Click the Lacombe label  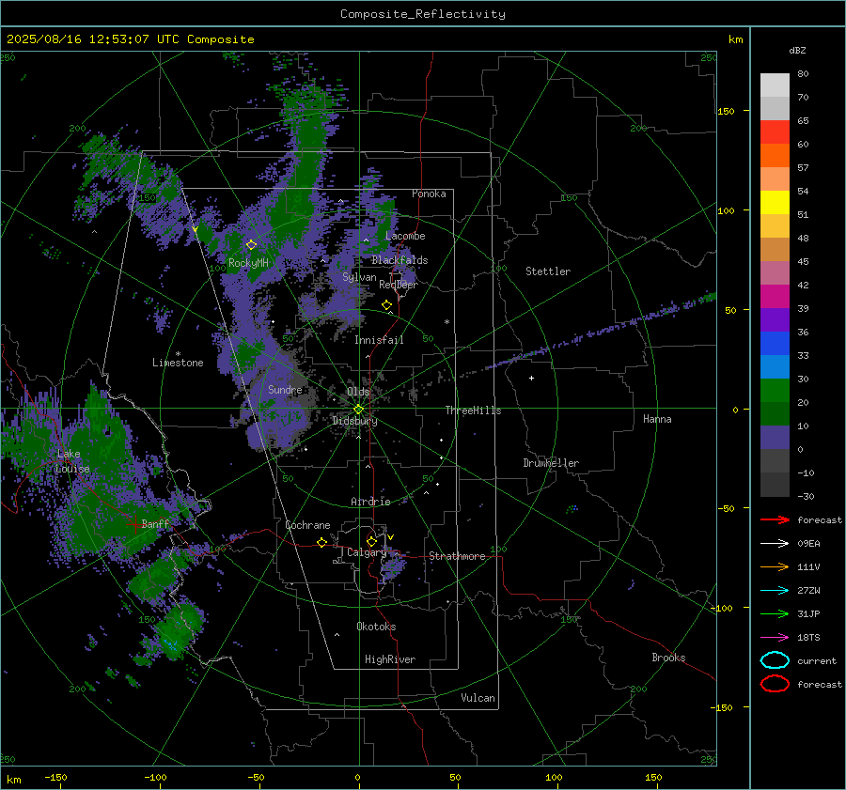(405, 236)
